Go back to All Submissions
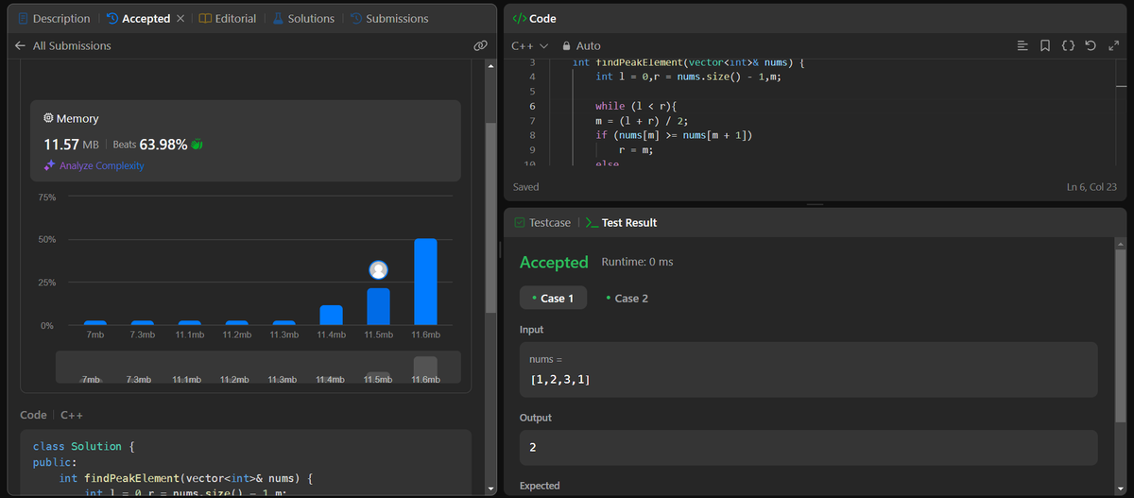Image resolution: width=1134 pixels, height=498 pixels. coord(63,45)
